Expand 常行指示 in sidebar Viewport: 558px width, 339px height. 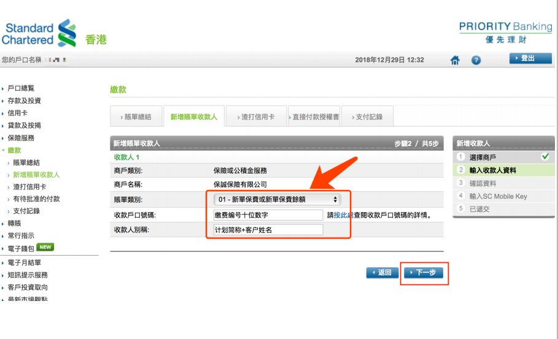[x=21, y=235]
